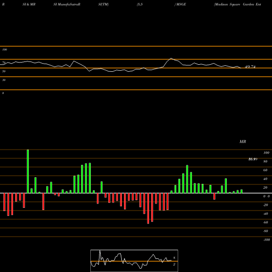Select the MR axis label -20
The height and width of the screenshot is (272, 272).
[x=265, y=205]
